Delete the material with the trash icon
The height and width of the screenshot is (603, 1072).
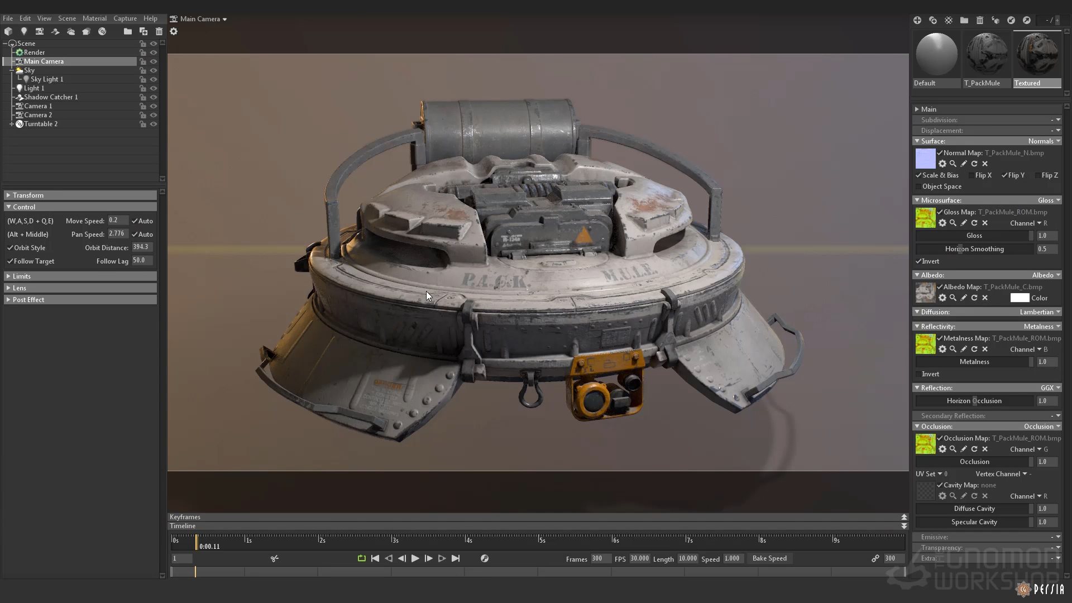coord(980,20)
